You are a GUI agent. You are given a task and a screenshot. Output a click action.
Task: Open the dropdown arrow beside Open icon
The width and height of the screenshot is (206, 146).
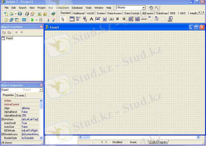pyautogui.click(x=16, y=14)
